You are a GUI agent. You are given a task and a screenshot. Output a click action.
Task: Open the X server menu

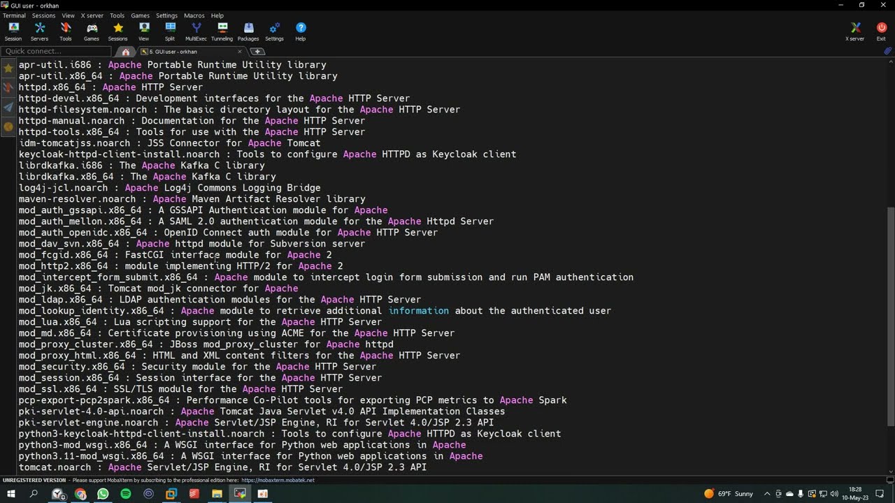(x=92, y=15)
